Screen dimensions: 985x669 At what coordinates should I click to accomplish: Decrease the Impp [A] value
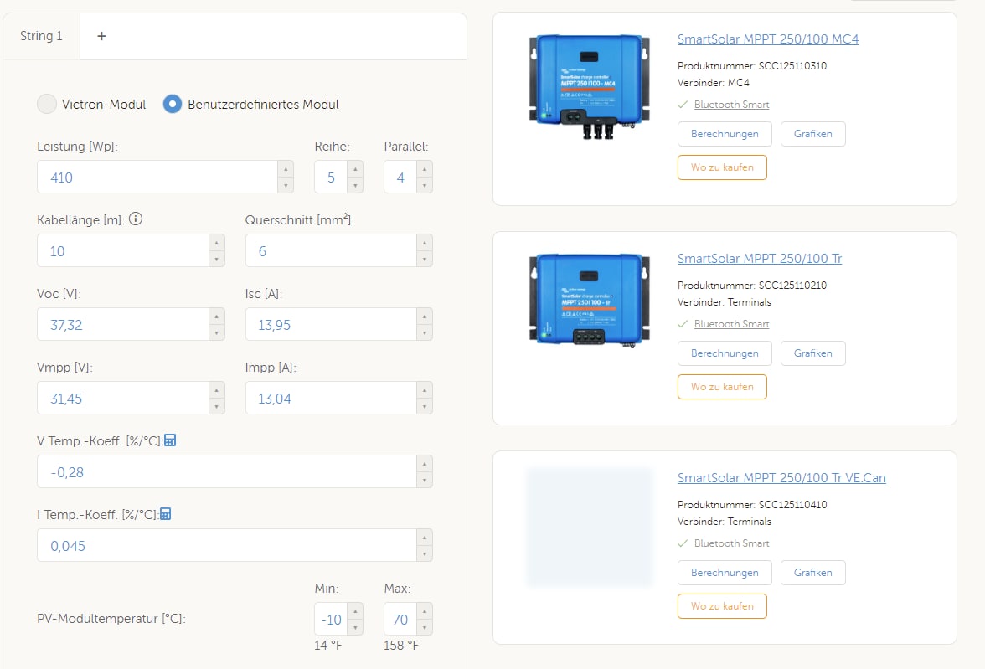click(425, 406)
